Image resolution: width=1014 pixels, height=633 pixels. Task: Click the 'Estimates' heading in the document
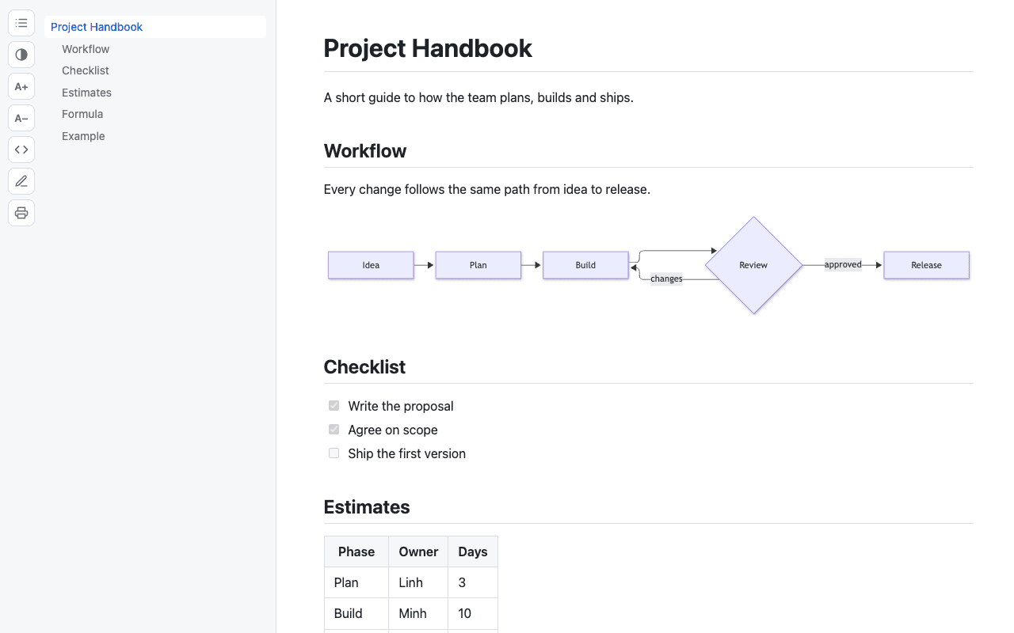tap(367, 507)
